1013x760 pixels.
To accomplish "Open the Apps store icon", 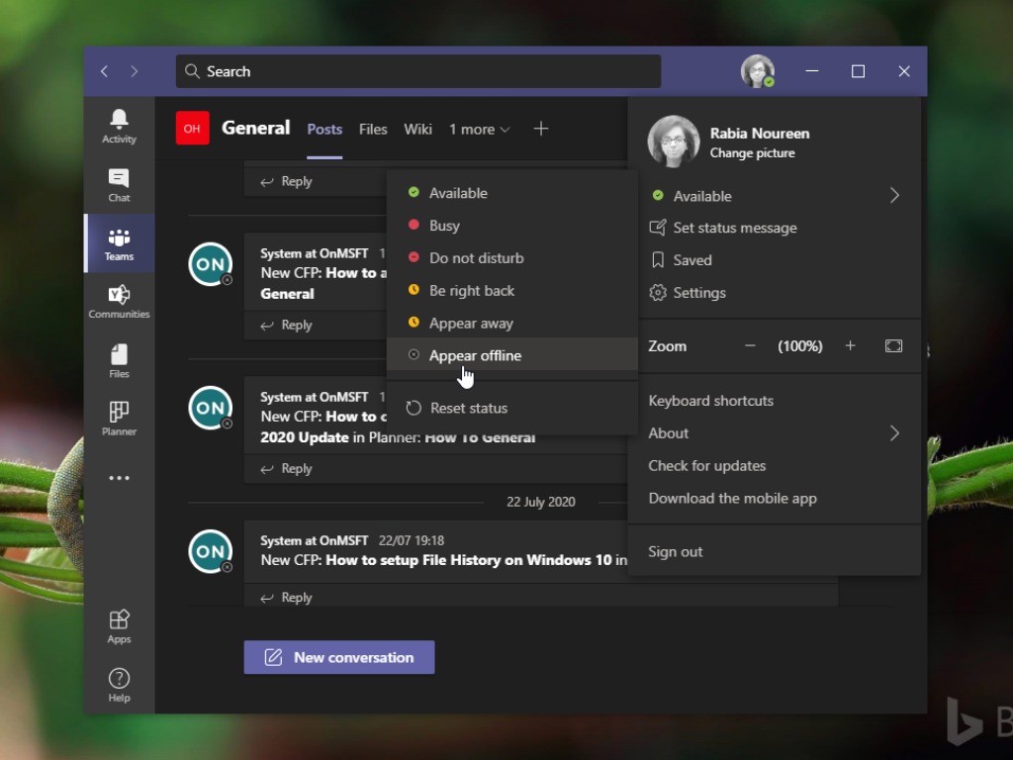I will pyautogui.click(x=119, y=625).
